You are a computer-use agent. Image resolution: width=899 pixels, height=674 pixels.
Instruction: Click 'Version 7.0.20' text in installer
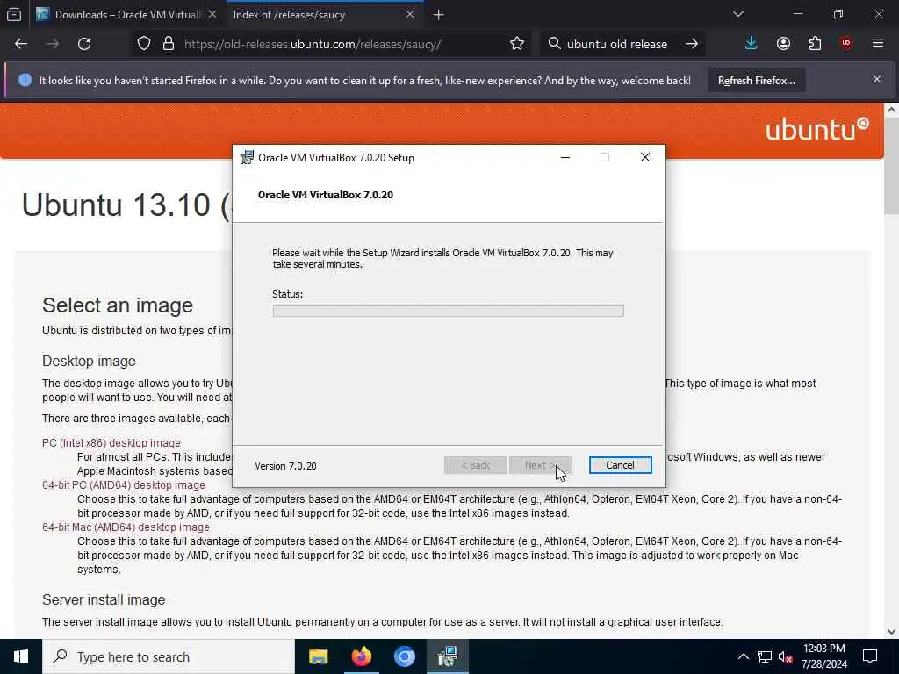(285, 466)
